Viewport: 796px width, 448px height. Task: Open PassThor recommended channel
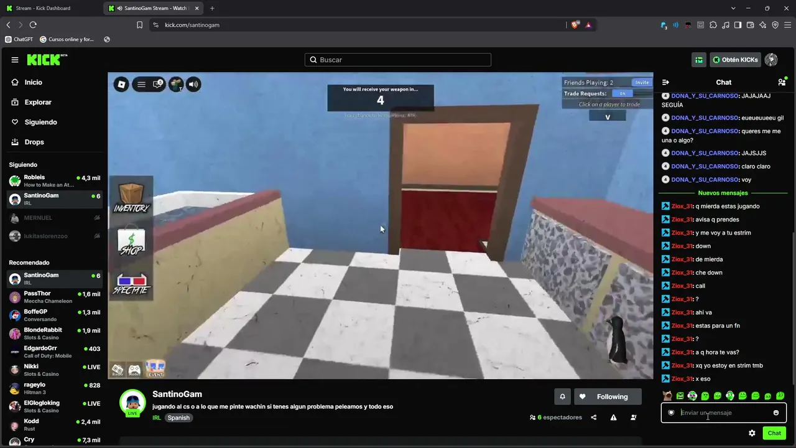pyautogui.click(x=54, y=297)
